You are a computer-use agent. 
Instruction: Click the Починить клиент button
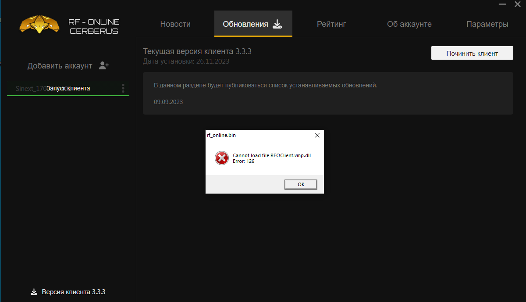[x=472, y=53]
